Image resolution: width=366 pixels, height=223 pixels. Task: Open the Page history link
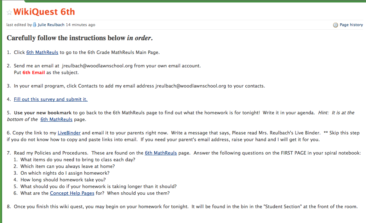pyautogui.click(x=351, y=25)
